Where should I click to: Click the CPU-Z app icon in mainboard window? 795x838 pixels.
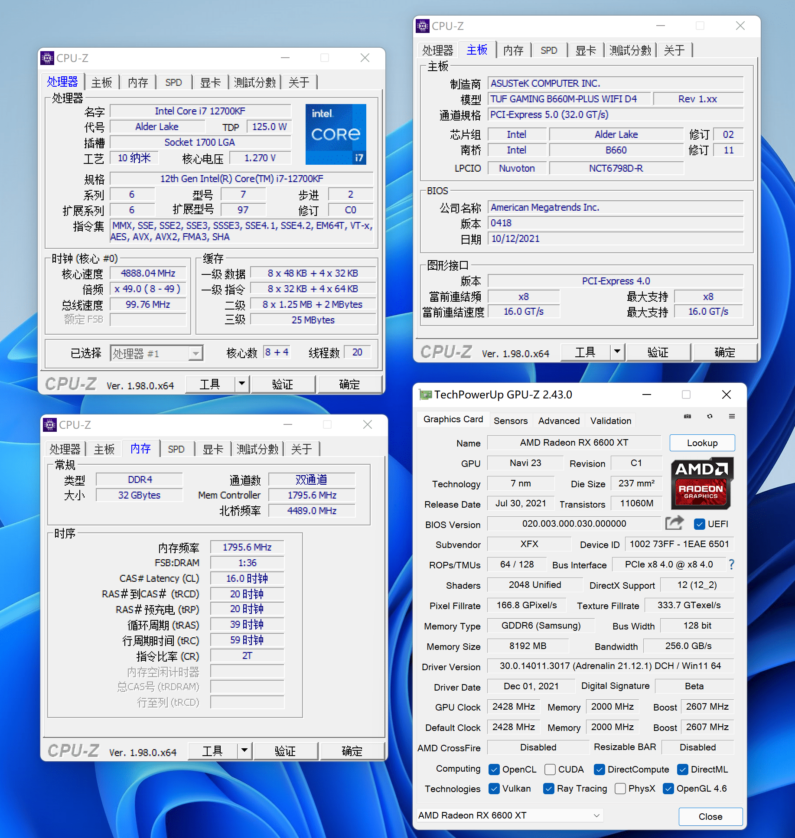click(x=423, y=26)
